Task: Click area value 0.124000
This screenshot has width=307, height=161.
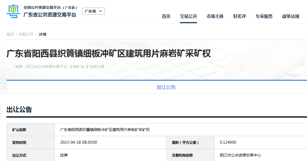Action: click(x=228, y=143)
